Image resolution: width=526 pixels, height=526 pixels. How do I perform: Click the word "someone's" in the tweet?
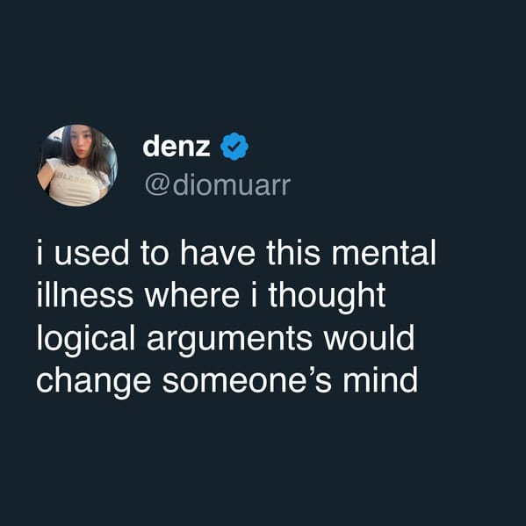click(248, 379)
